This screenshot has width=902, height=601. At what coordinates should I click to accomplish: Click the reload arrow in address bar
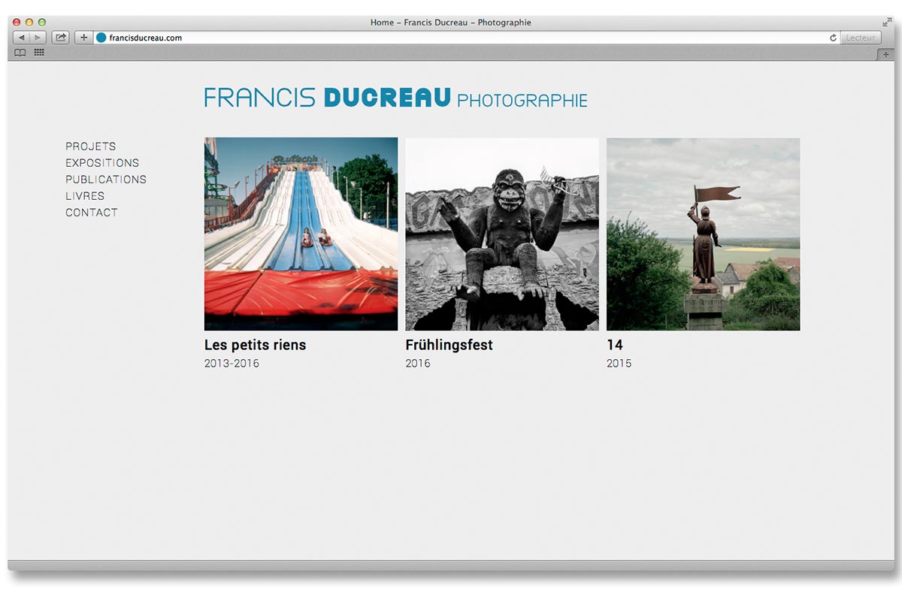pos(833,38)
